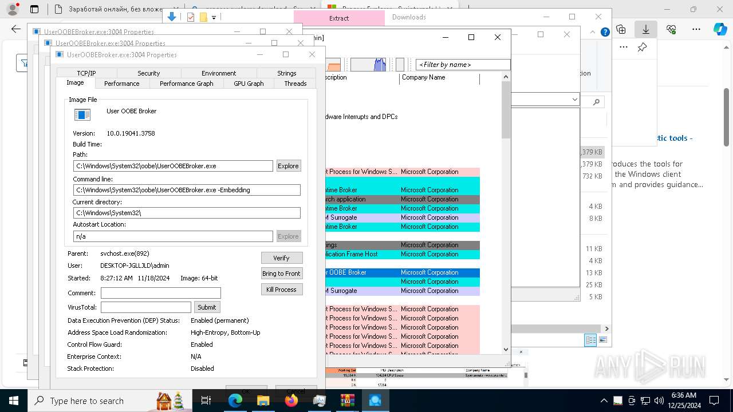Open File Explorer from the taskbar

pos(263,401)
